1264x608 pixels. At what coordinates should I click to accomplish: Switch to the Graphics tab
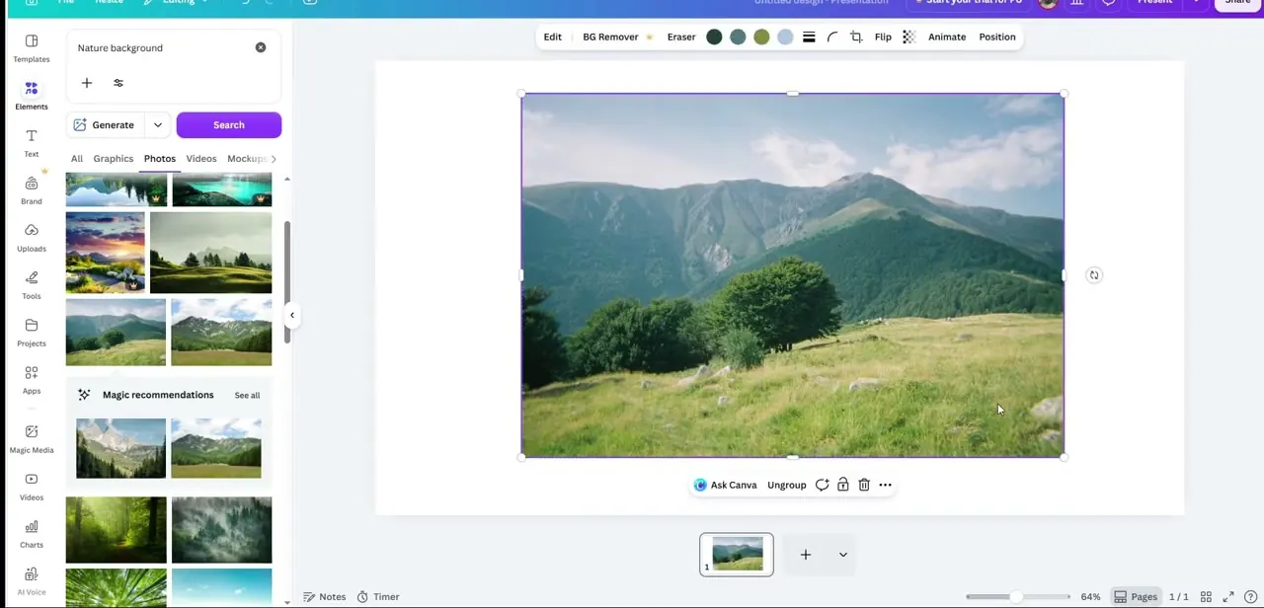[114, 159]
